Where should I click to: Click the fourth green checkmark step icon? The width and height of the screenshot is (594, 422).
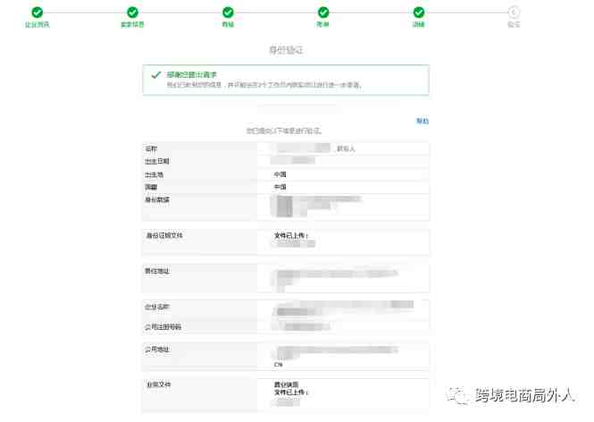[x=323, y=13]
